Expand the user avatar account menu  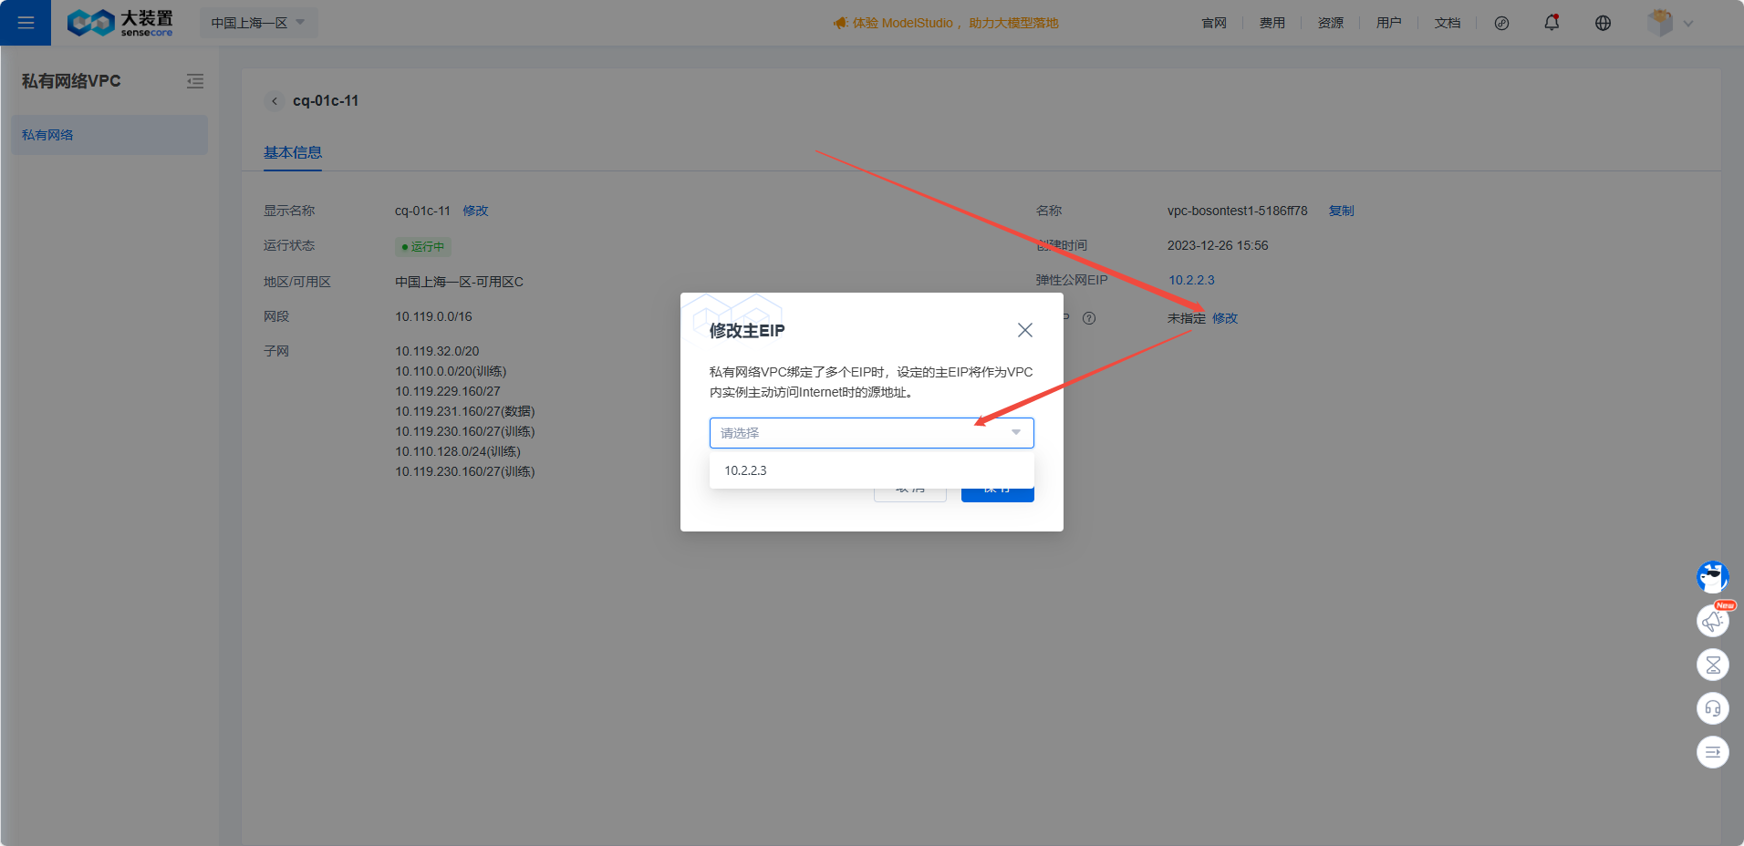[1669, 23]
